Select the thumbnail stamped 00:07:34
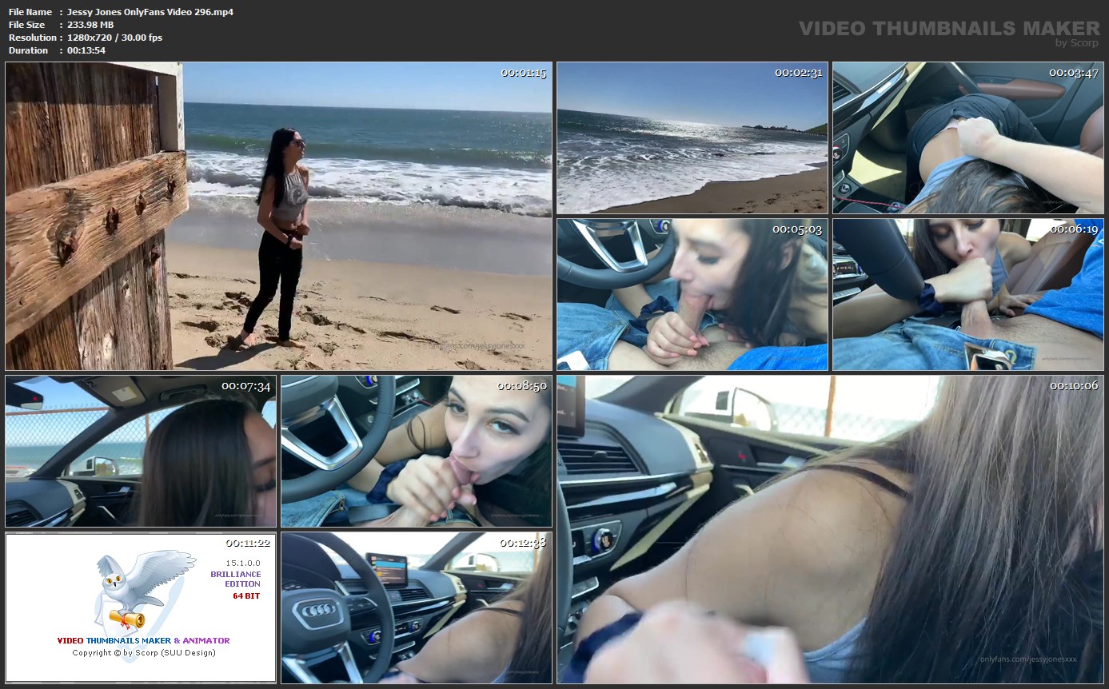This screenshot has width=1109, height=689. click(140, 452)
